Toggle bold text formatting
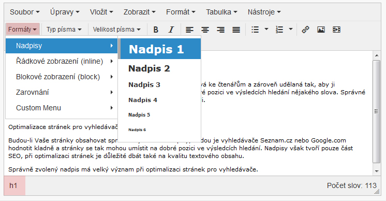 pos(156,30)
